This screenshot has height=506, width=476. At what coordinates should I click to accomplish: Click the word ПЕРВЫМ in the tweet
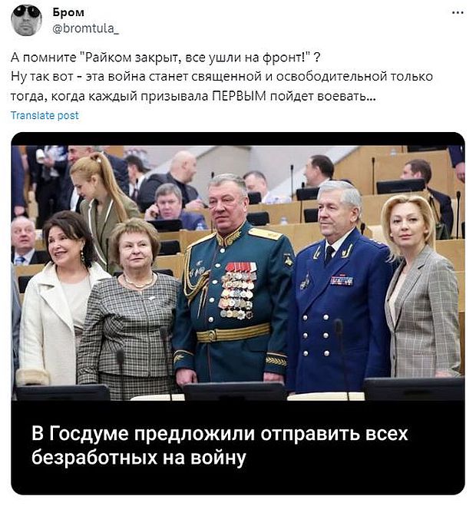tap(240, 96)
